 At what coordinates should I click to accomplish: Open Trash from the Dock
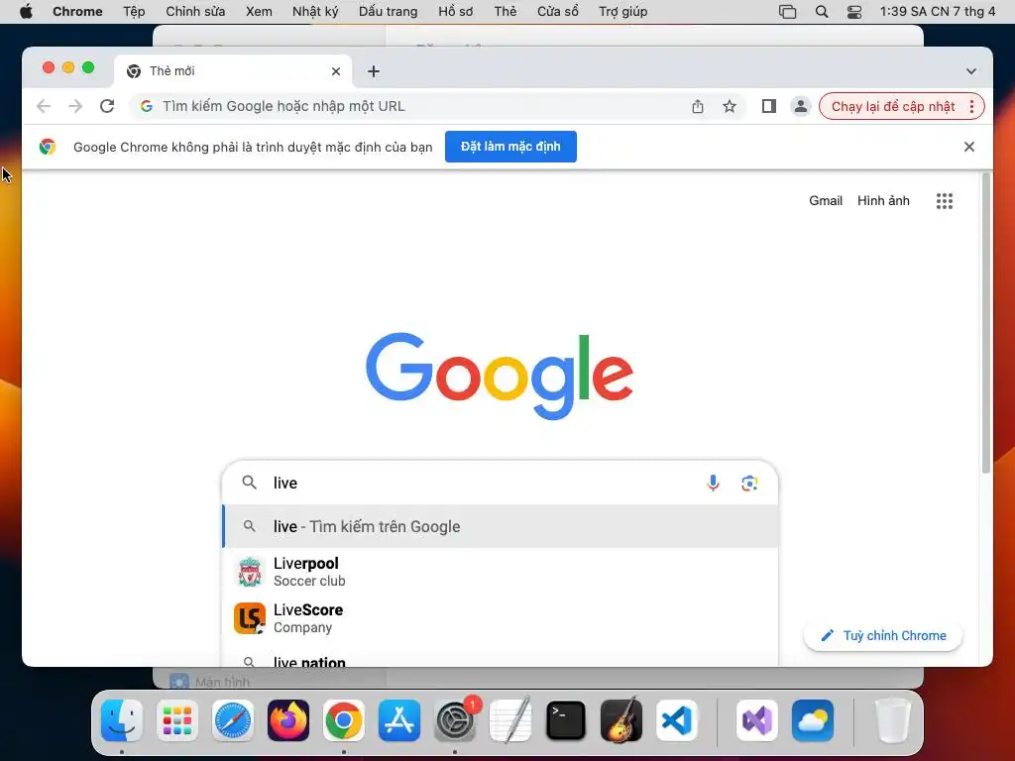click(893, 720)
